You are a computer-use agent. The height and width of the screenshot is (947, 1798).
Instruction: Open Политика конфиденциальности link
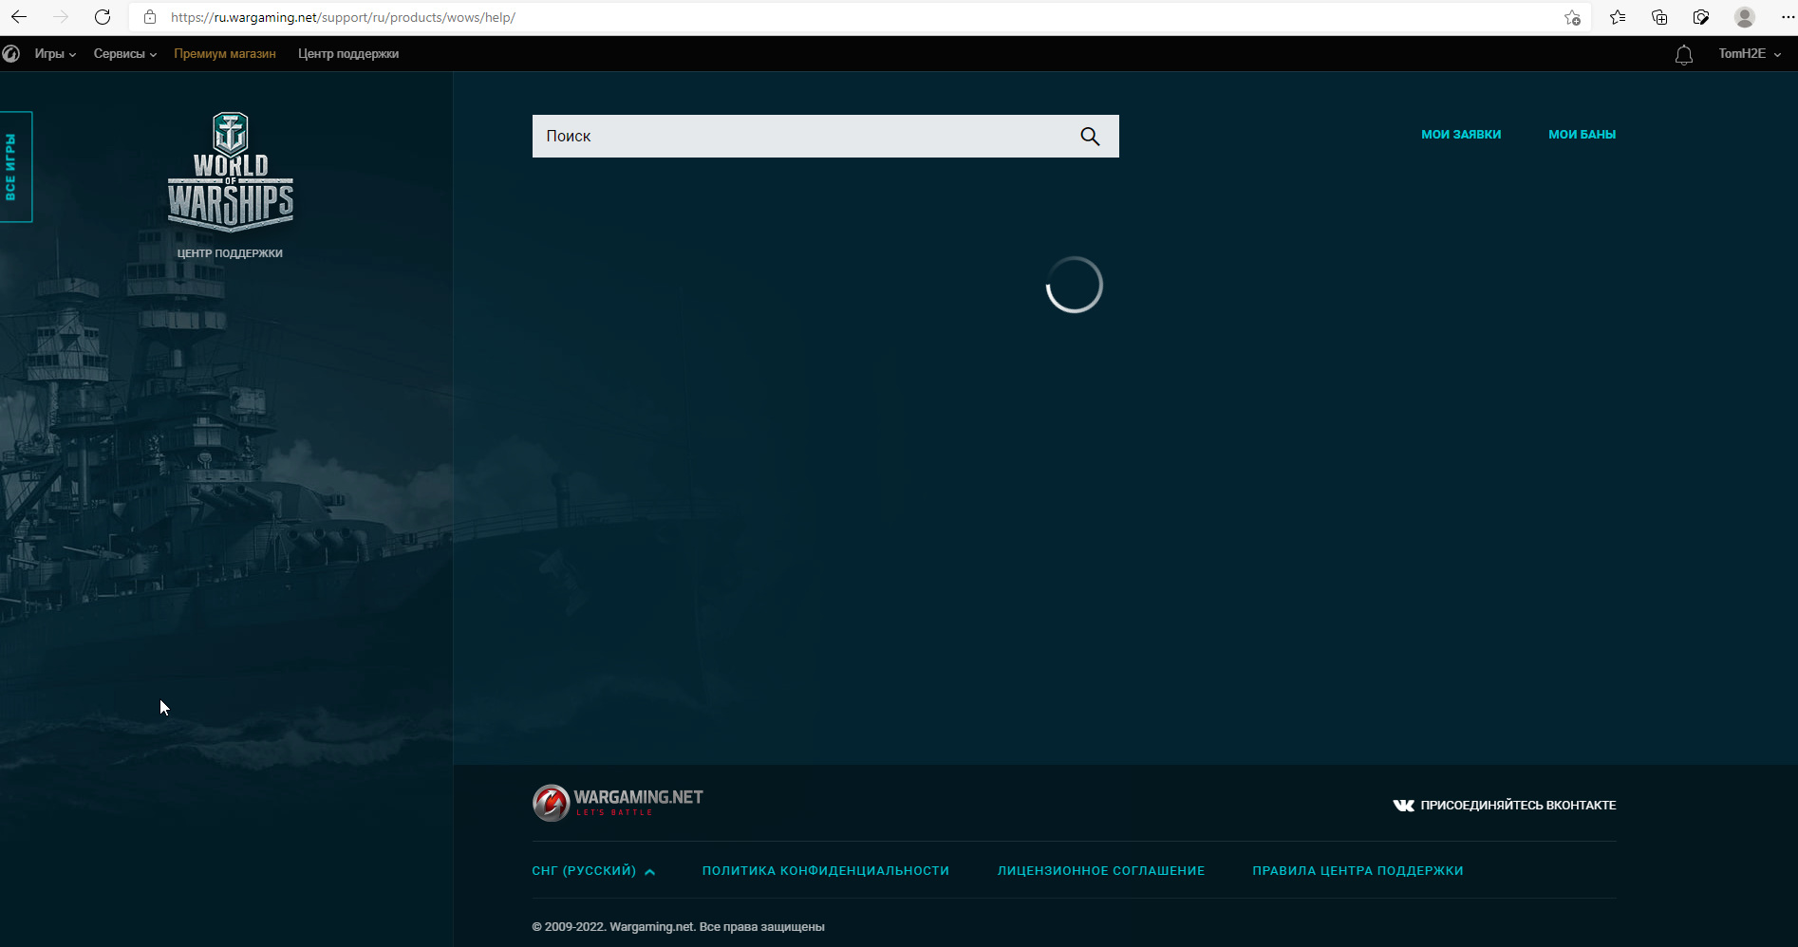coord(826,871)
